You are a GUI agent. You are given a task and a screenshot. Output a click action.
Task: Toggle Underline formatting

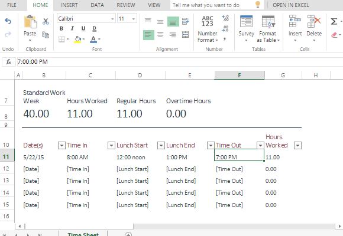(83, 28)
